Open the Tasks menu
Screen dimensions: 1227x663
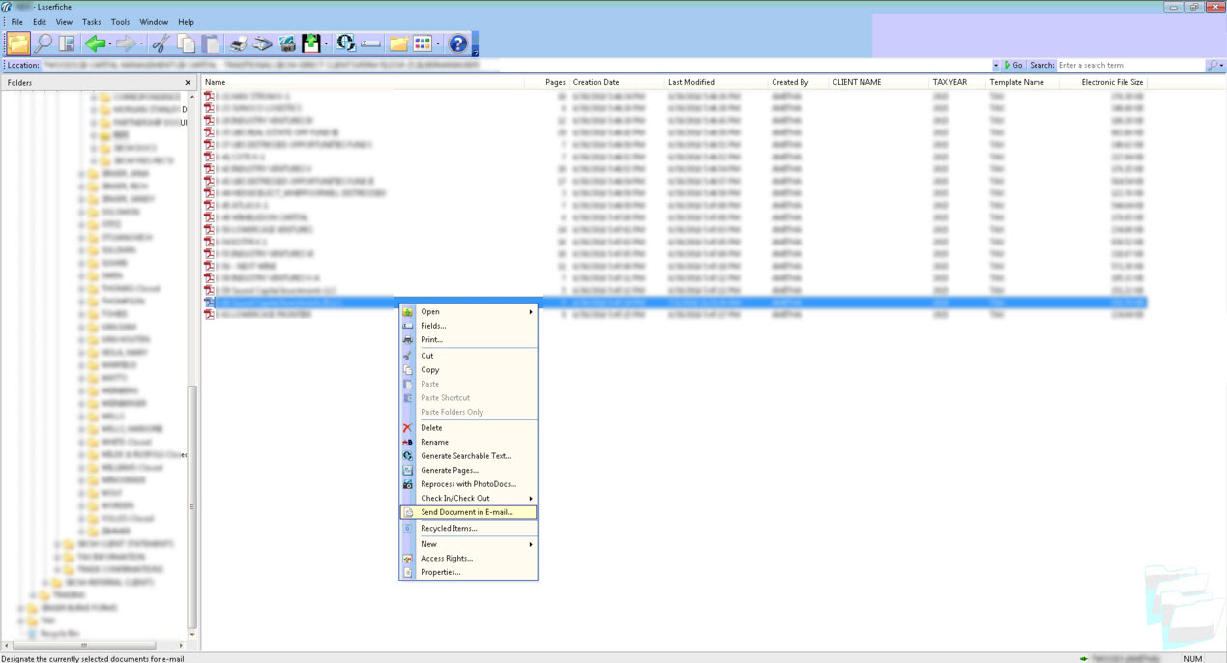[91, 22]
